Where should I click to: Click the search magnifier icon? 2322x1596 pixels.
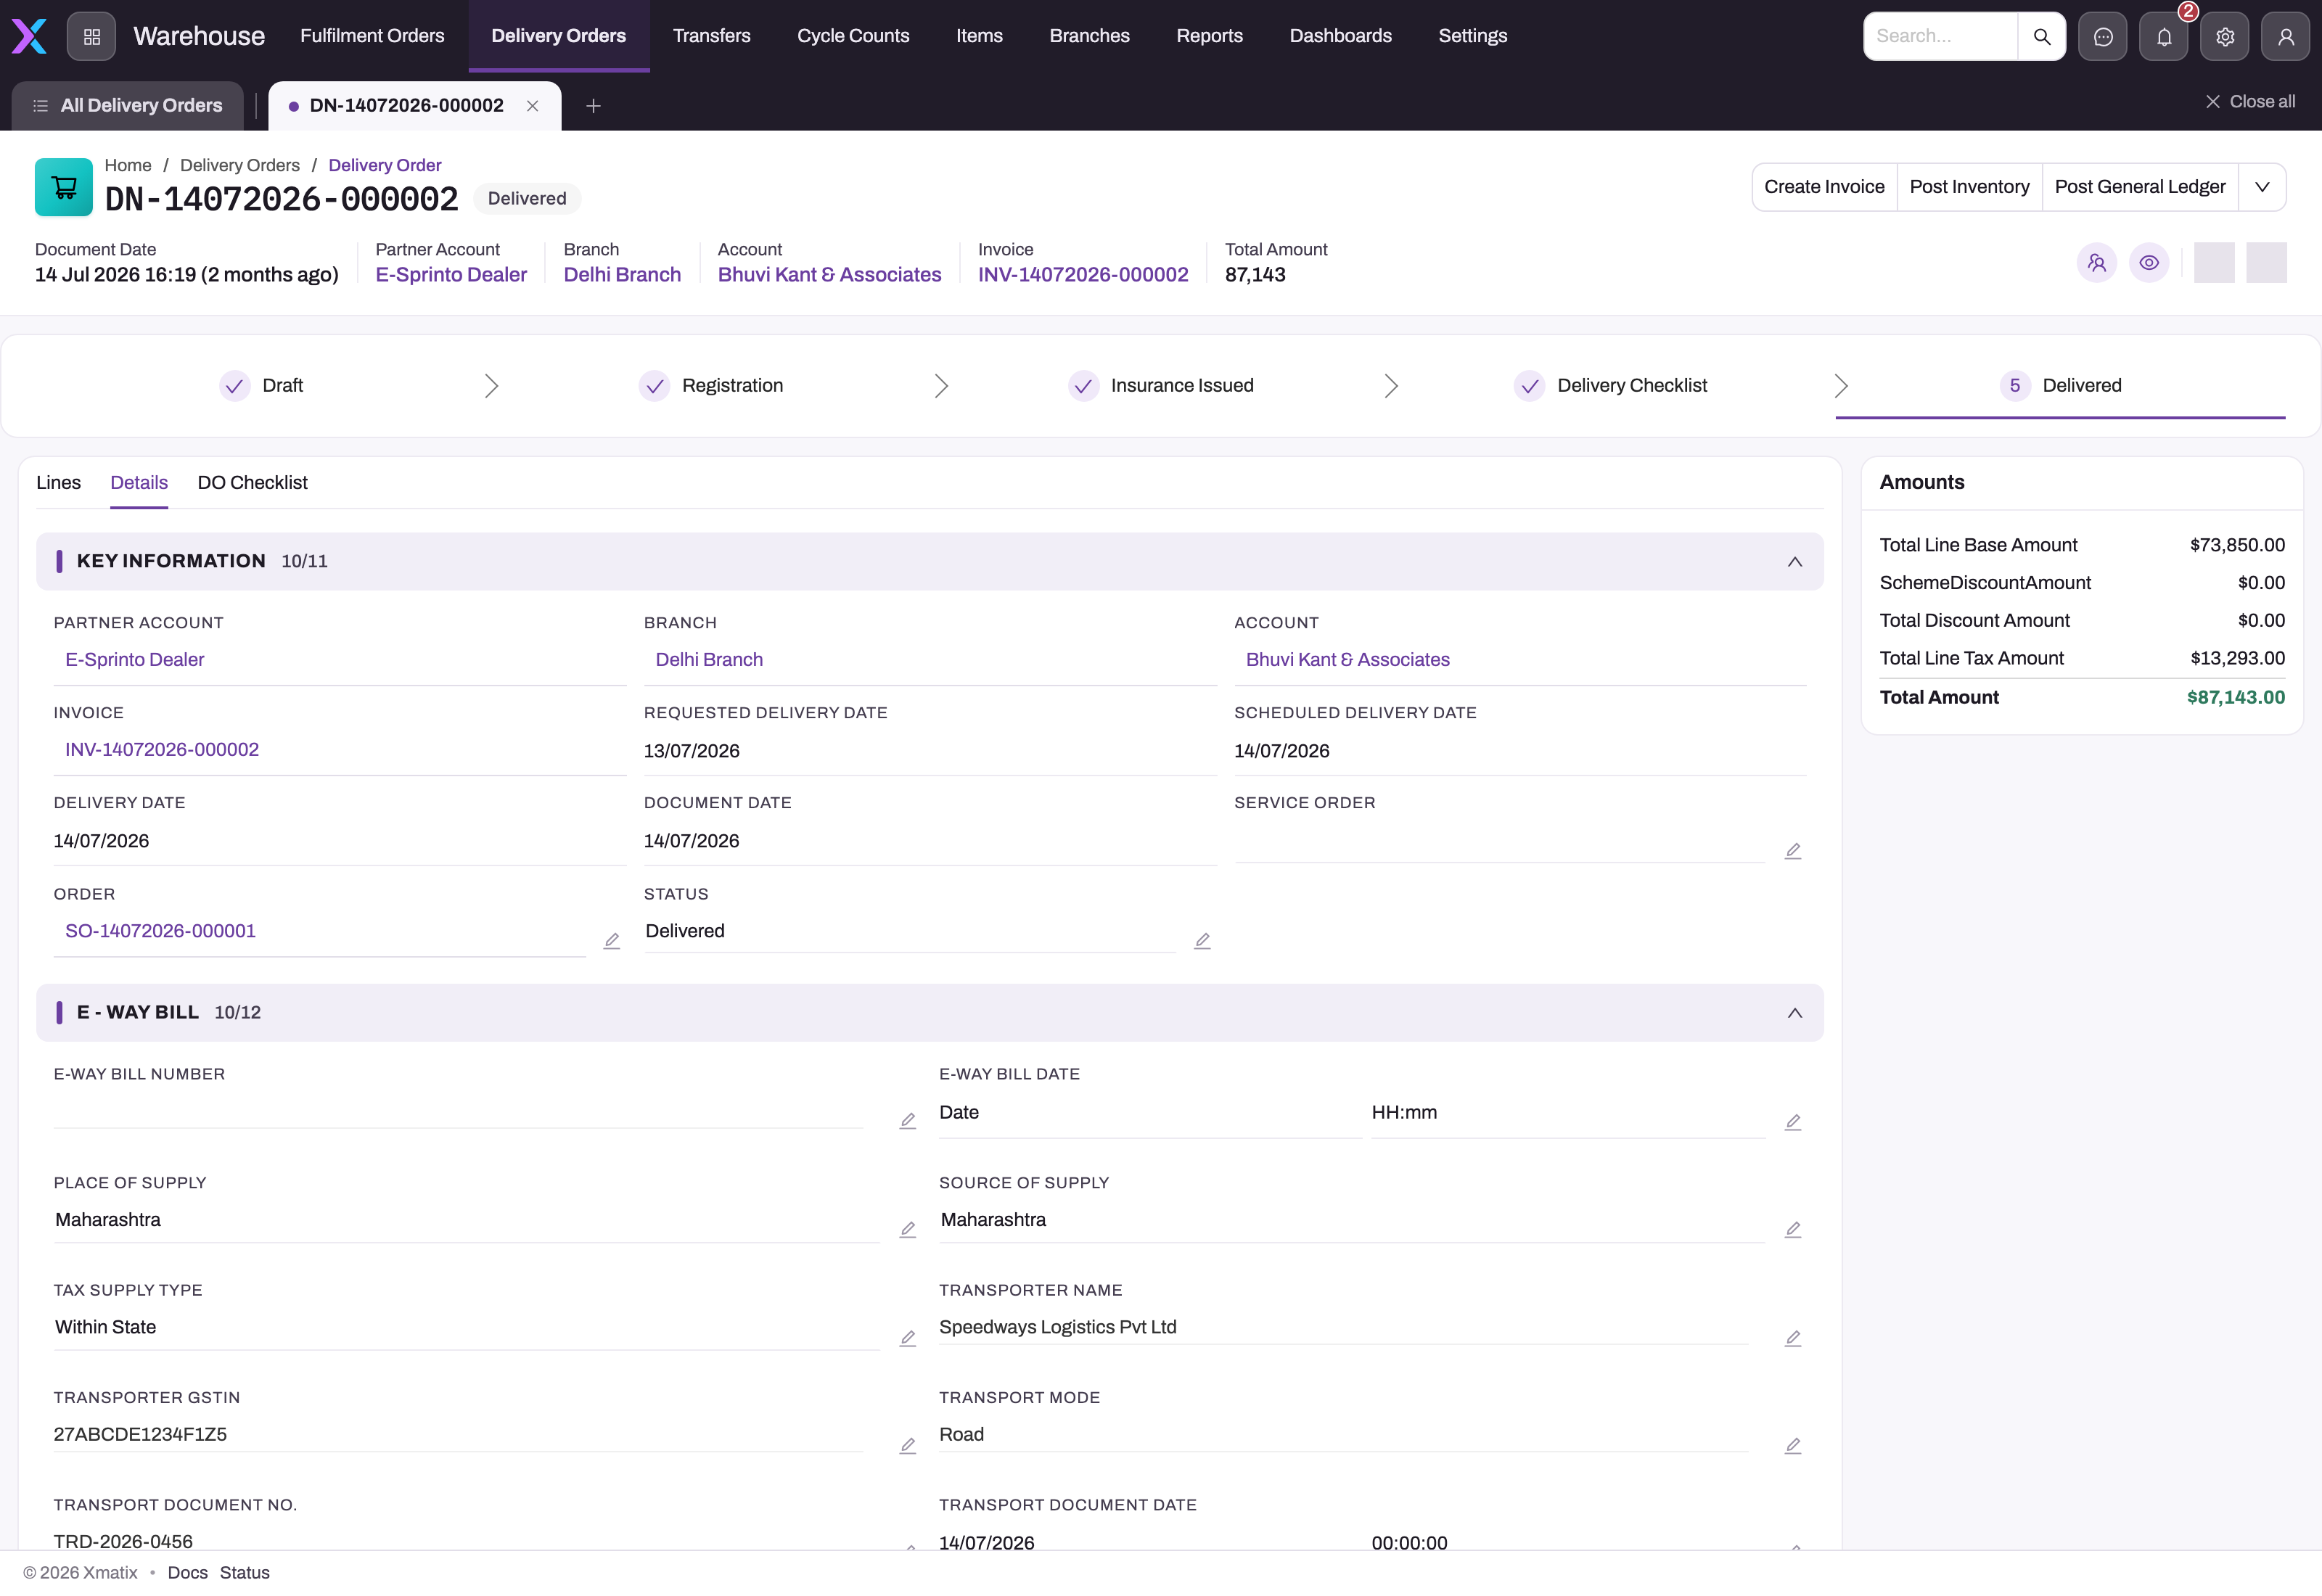[x=2041, y=36]
